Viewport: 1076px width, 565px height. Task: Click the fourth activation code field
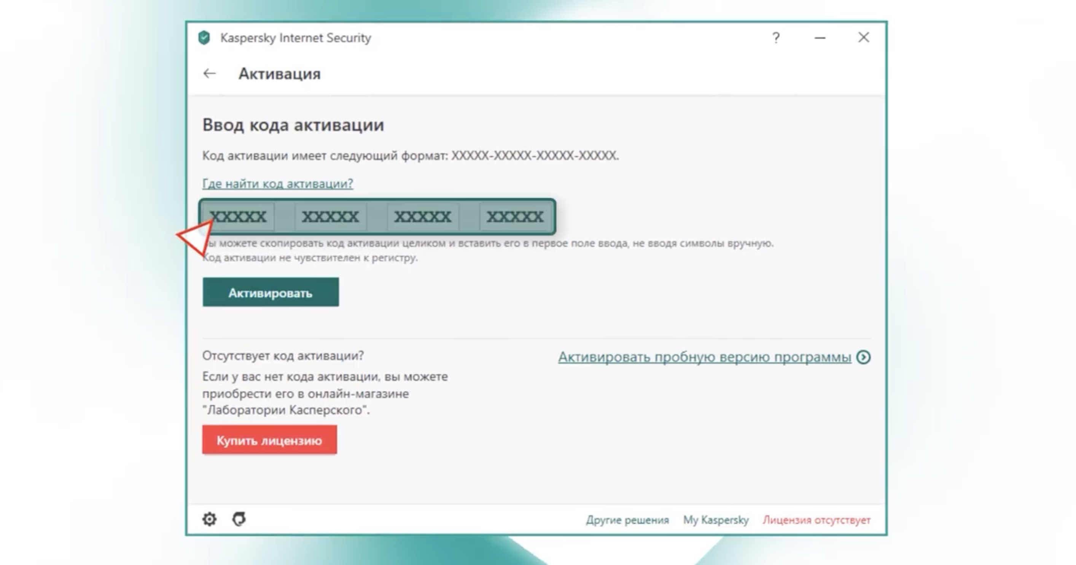[x=516, y=217]
